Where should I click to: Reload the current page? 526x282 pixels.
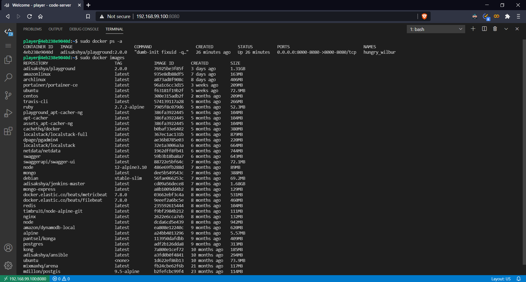[x=29, y=16]
